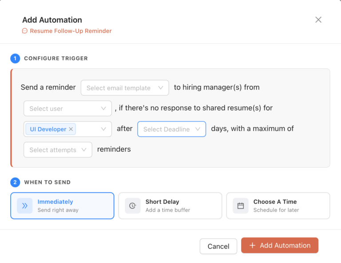The image size is (341, 263).
Task: Remove the UI Developer tag
Action: (x=71, y=129)
